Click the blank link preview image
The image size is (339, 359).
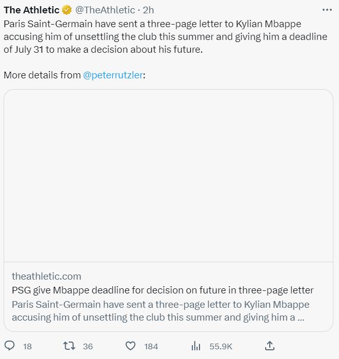click(x=168, y=176)
